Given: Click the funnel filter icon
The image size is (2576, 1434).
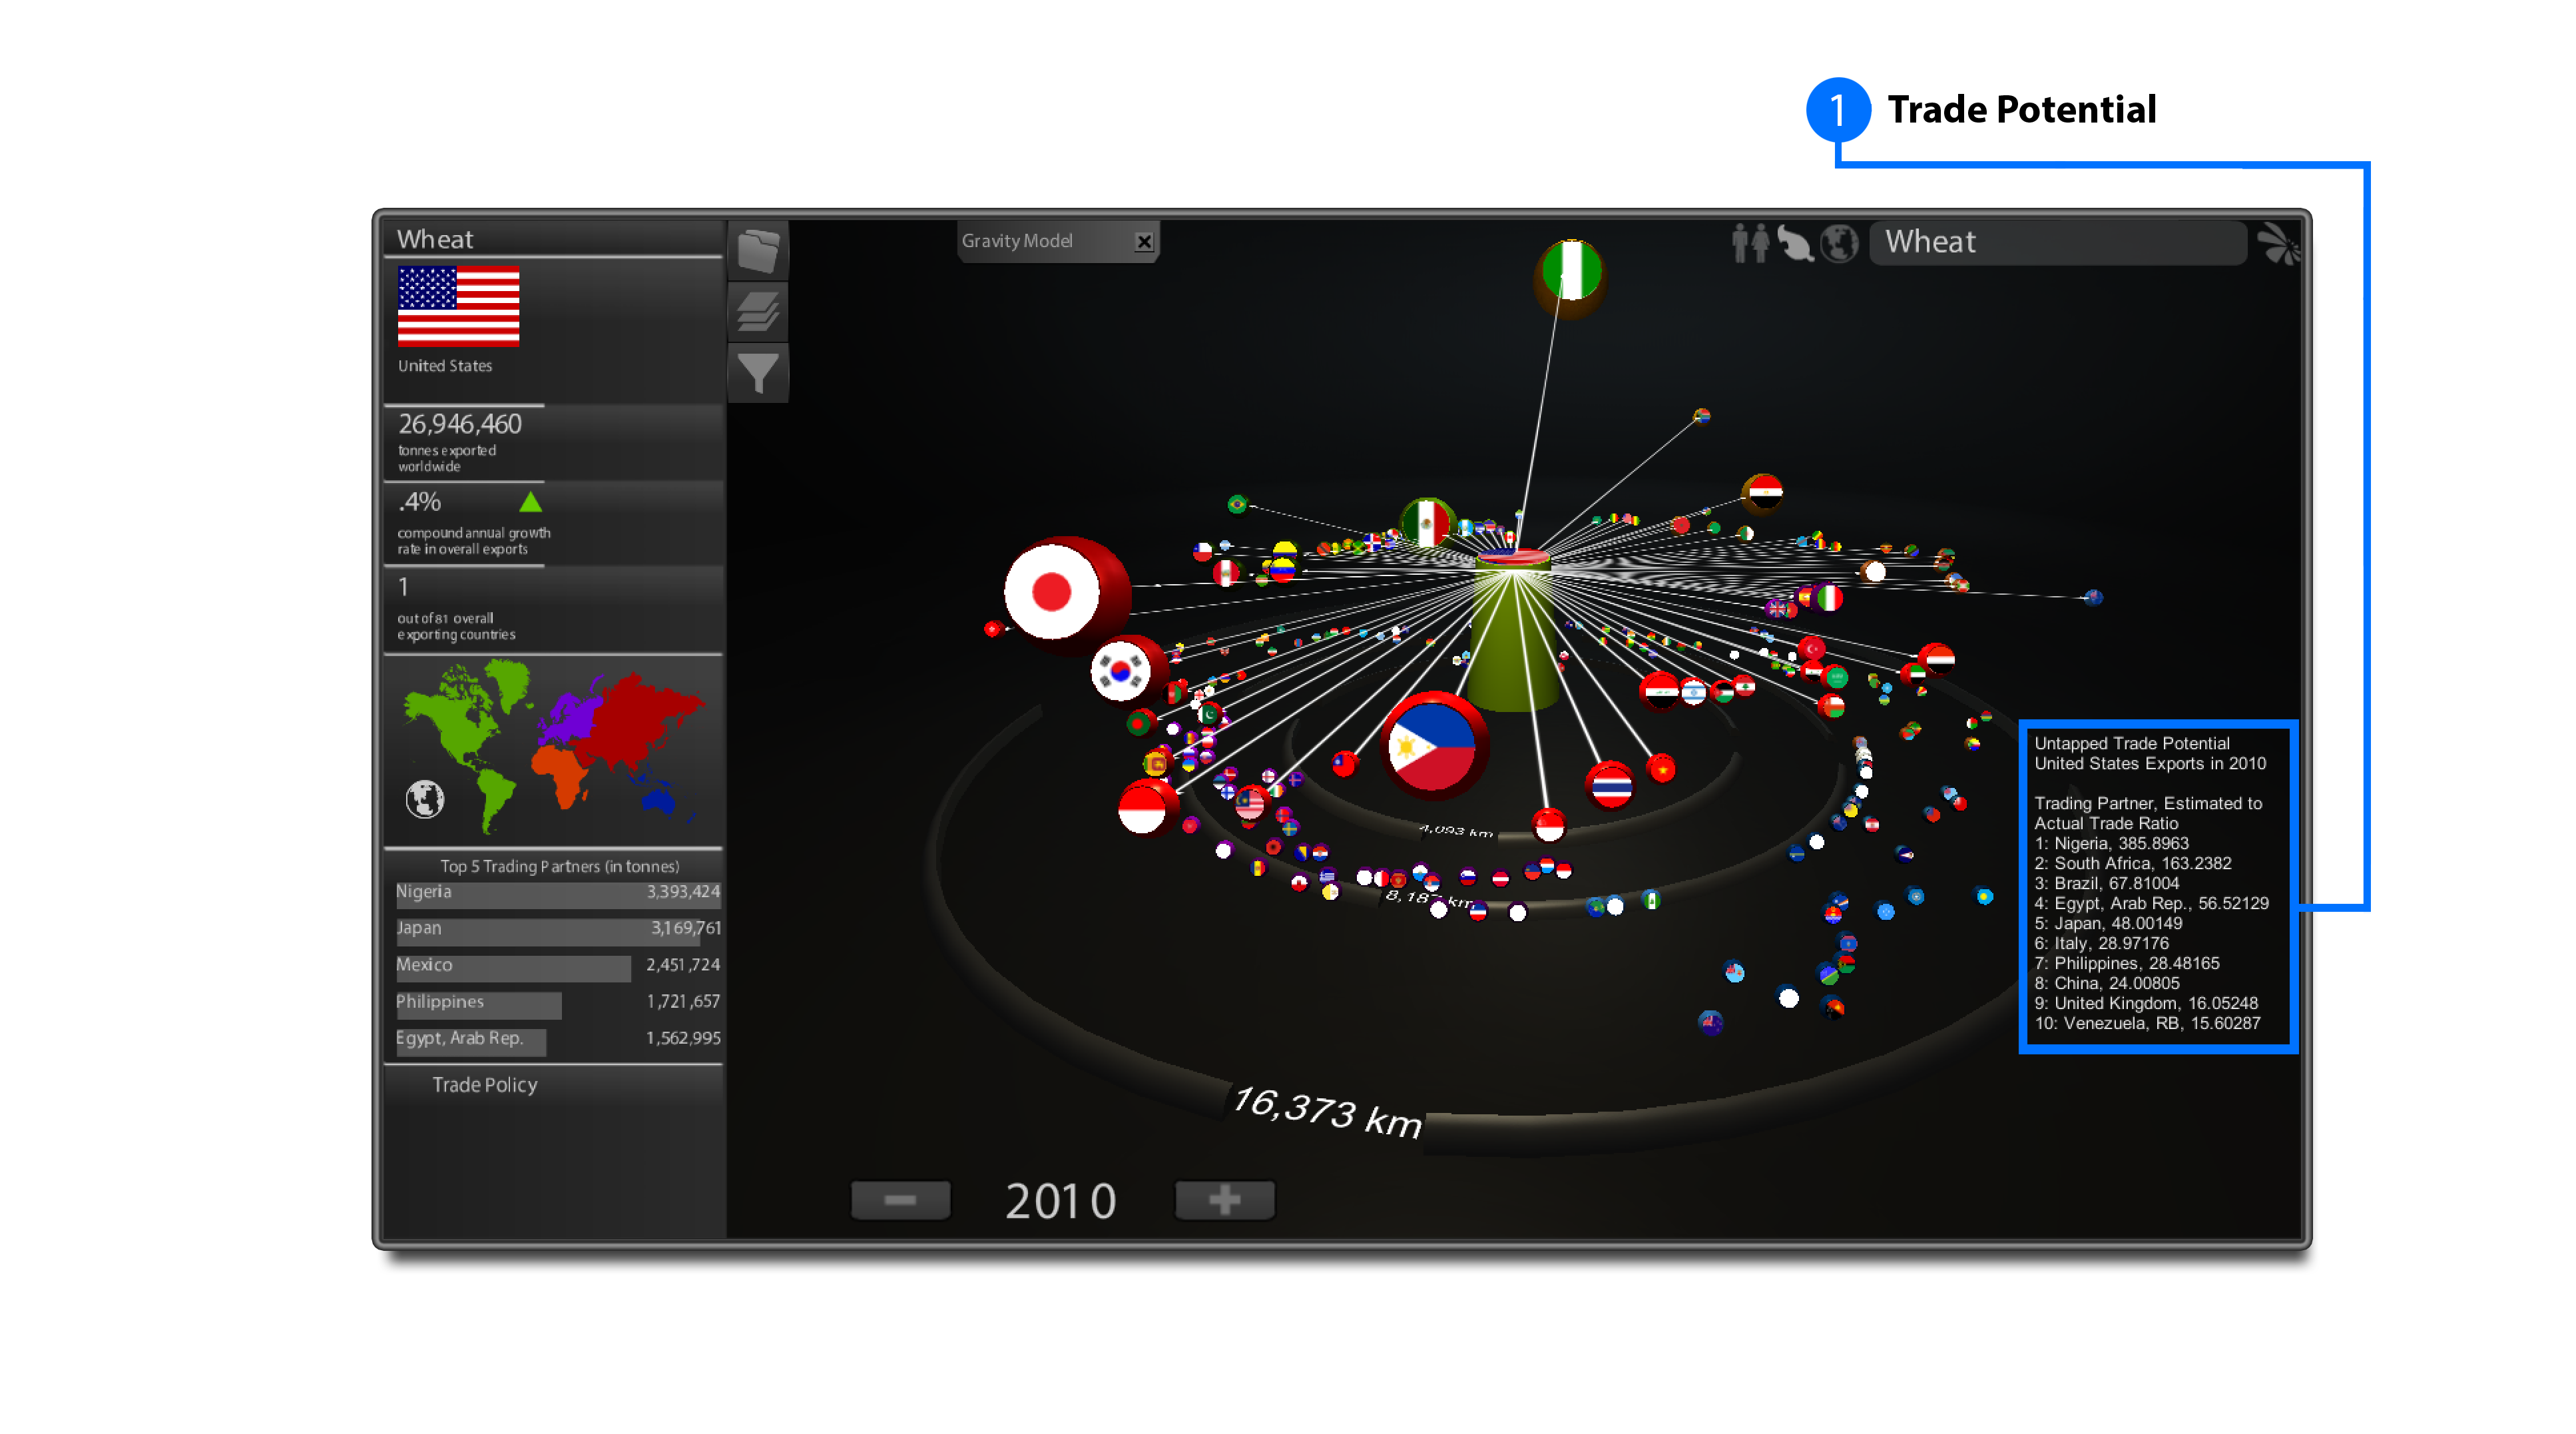Looking at the screenshot, I should click(x=758, y=372).
